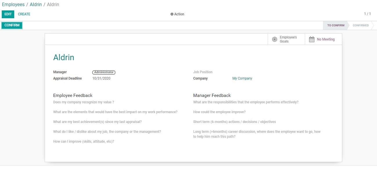Open the No Meeting stat button
Screen dimensions: 377x169
coord(323,39)
